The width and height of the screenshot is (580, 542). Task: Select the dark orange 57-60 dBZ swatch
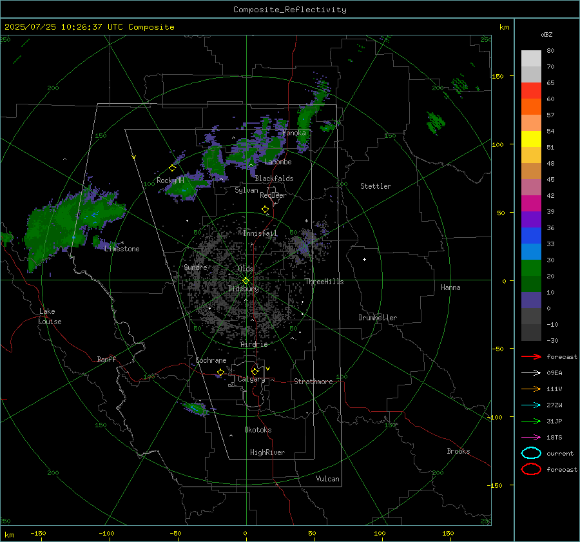[531, 107]
